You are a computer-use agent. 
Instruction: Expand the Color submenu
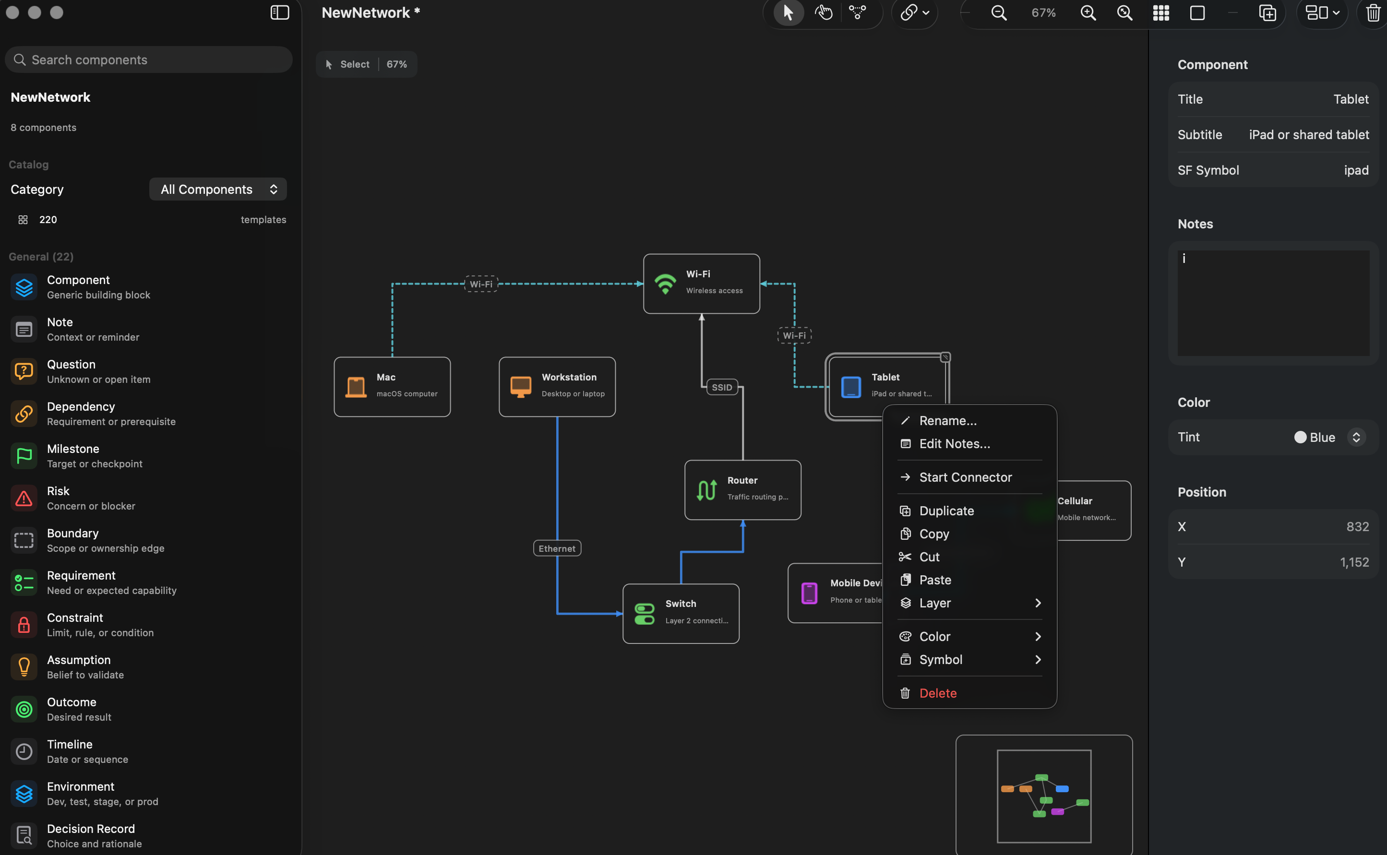point(969,637)
